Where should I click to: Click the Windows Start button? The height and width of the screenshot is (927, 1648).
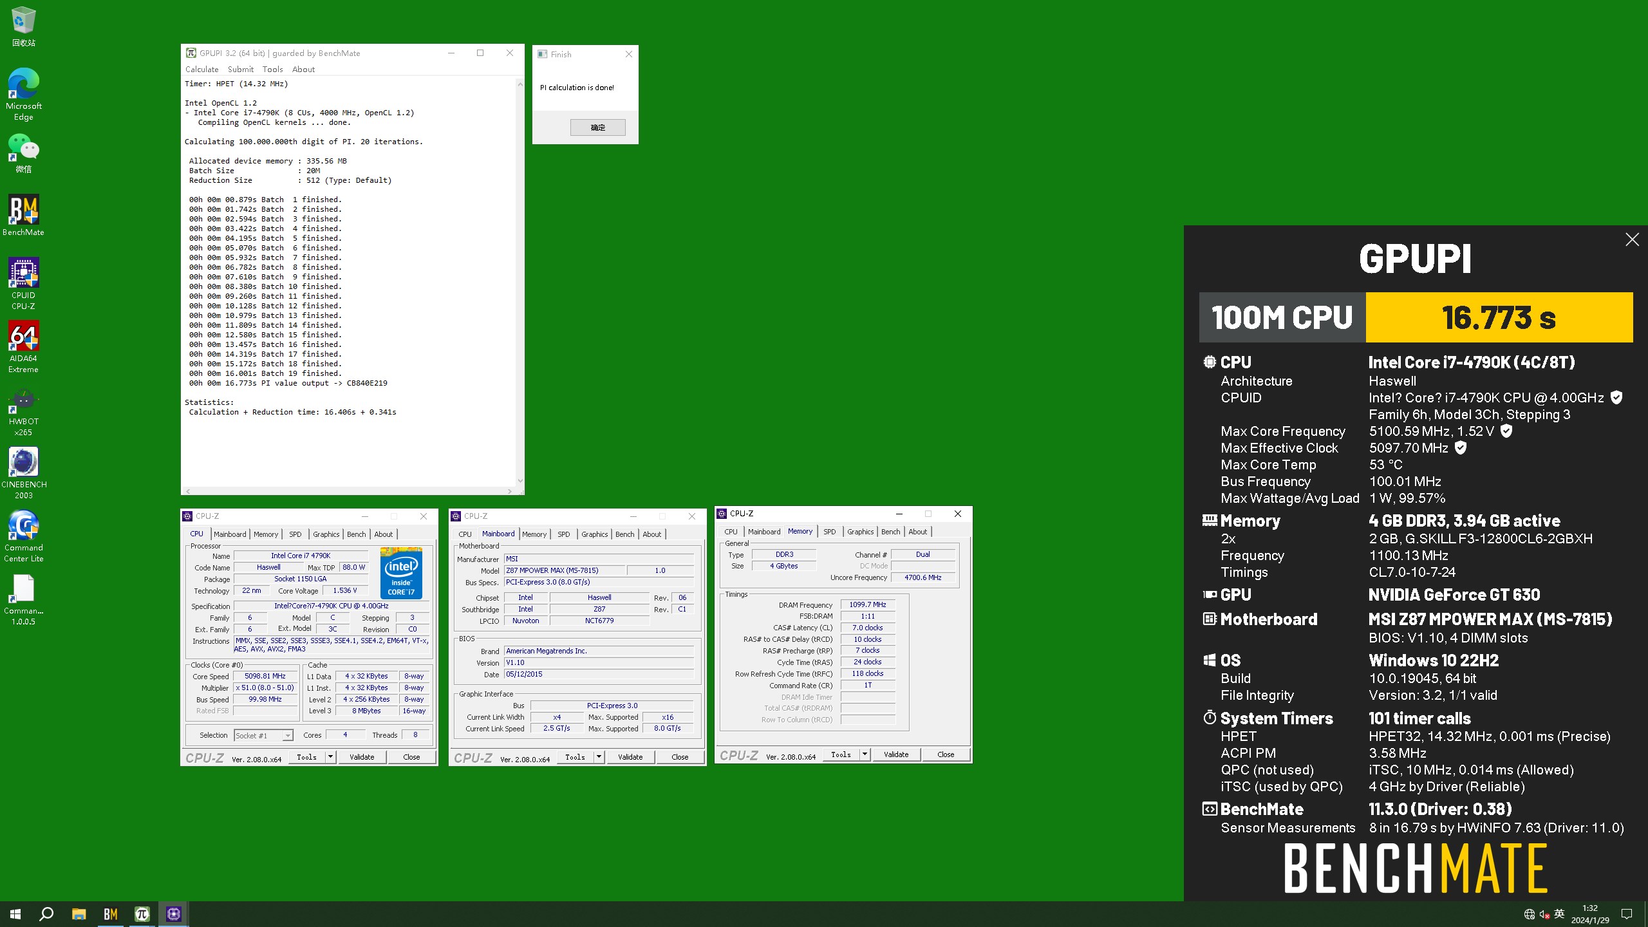pyautogui.click(x=15, y=914)
